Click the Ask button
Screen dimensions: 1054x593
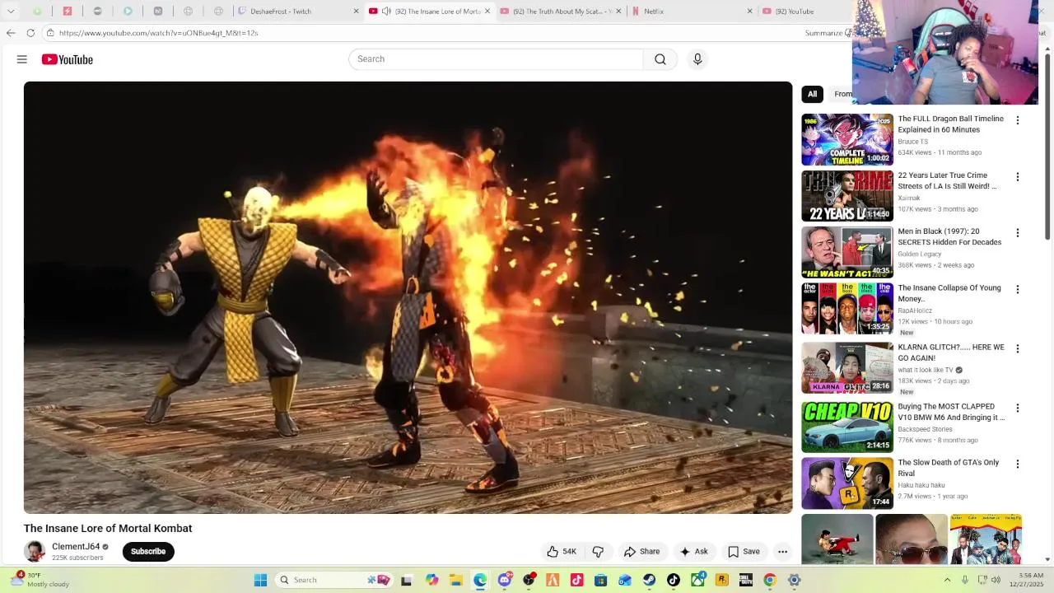(693, 552)
